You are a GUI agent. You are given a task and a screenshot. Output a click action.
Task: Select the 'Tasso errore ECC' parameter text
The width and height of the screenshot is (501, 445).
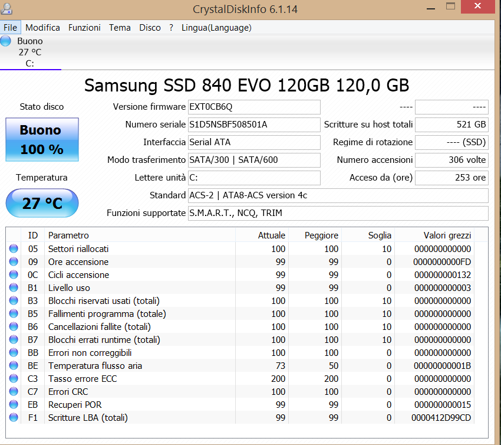point(83,379)
